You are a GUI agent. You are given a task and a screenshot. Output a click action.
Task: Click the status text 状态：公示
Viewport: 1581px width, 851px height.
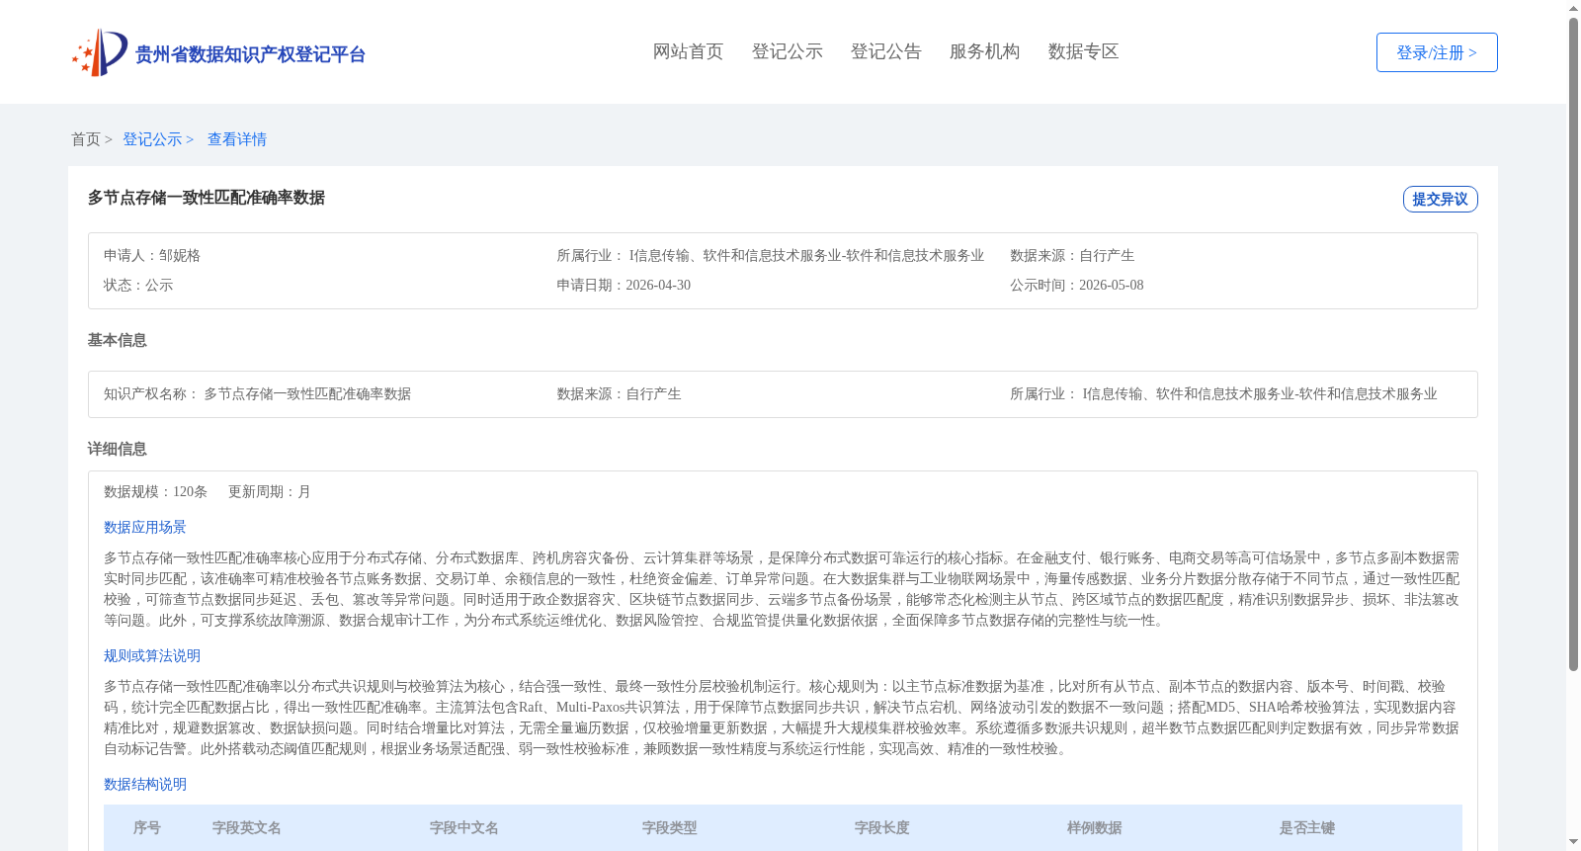(138, 285)
